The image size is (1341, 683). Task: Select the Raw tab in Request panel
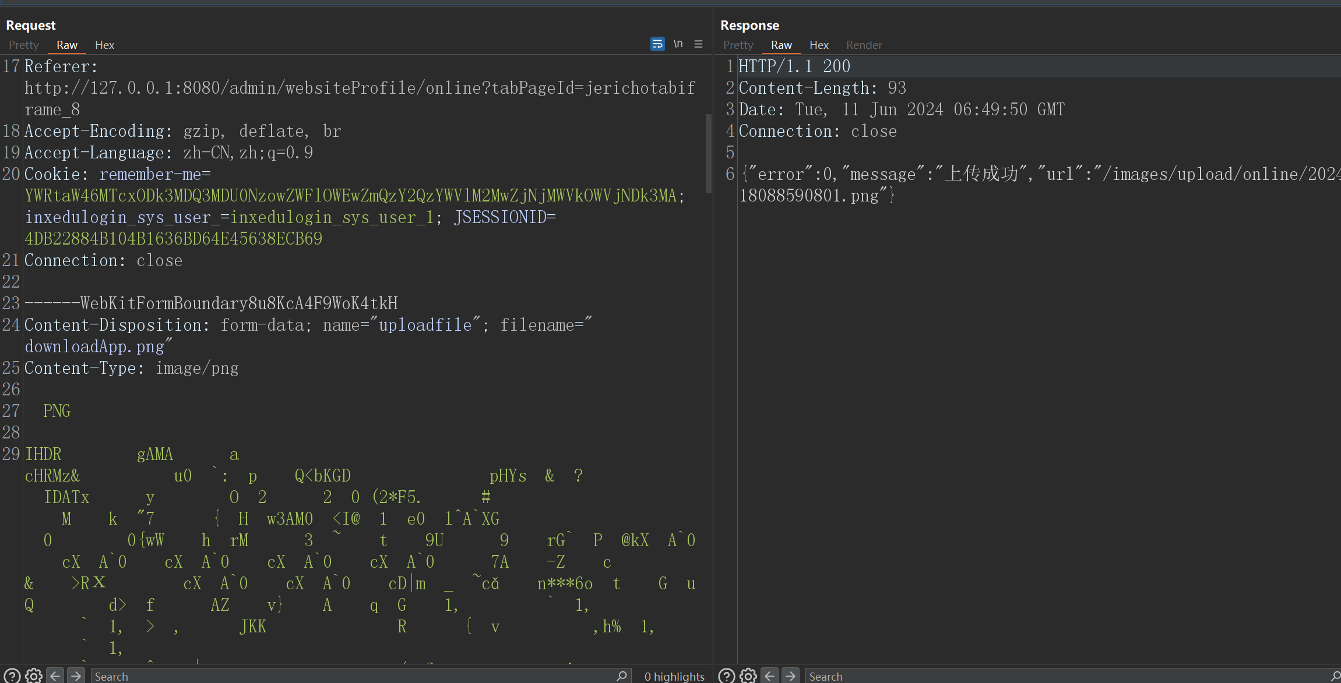click(x=67, y=45)
